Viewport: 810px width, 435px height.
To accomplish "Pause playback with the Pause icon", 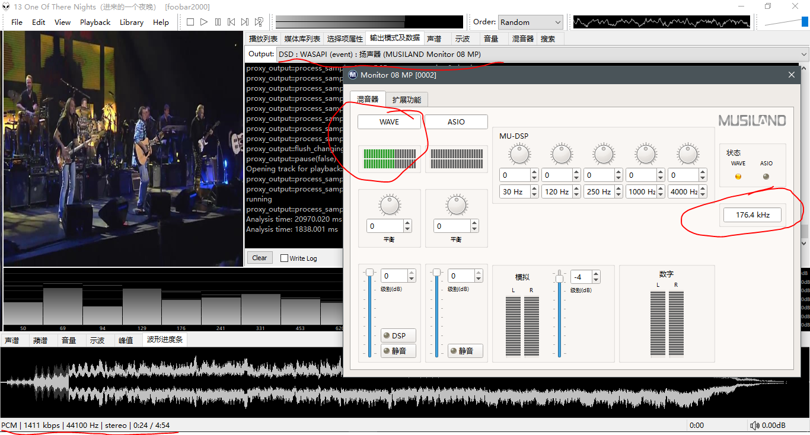I will (218, 22).
